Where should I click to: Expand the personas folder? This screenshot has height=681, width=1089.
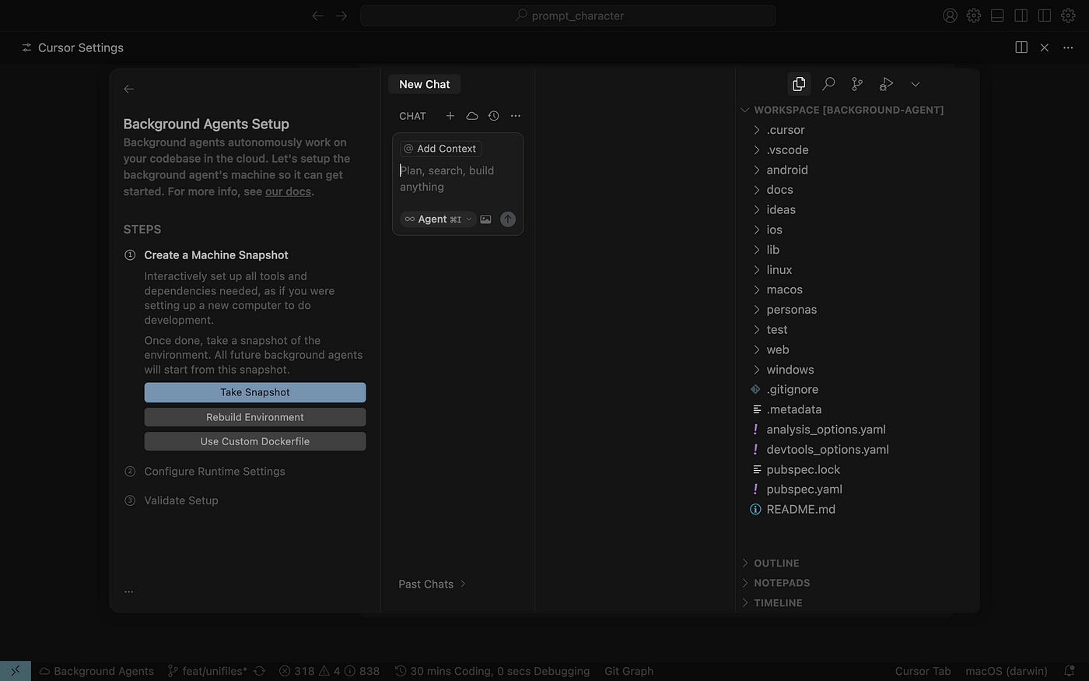coord(791,309)
